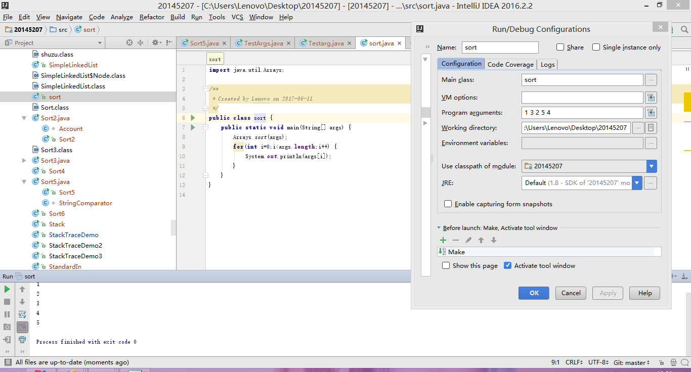Click the UTF-8 encoding selector
This screenshot has width=691, height=372.
(x=599, y=362)
